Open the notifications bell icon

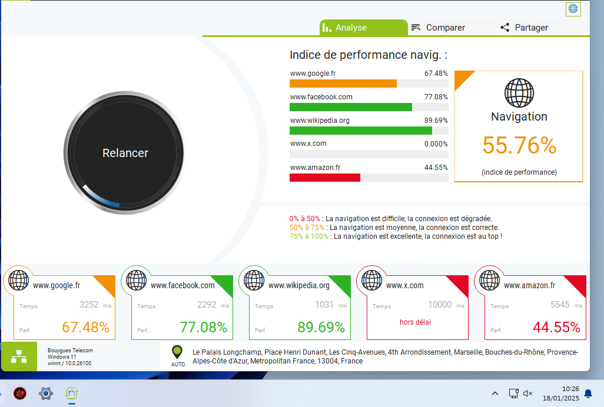pyautogui.click(x=588, y=393)
